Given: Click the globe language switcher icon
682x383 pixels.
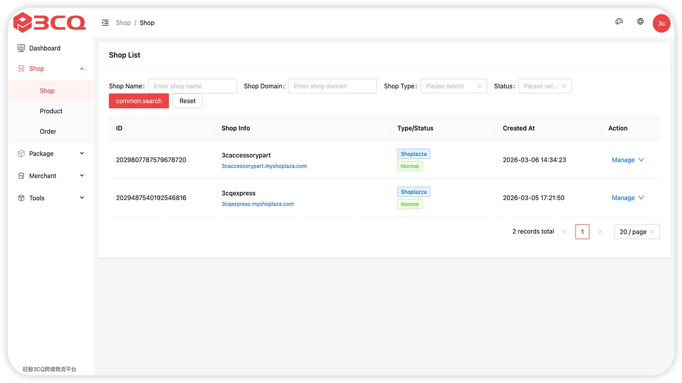Looking at the screenshot, I should (x=640, y=21).
